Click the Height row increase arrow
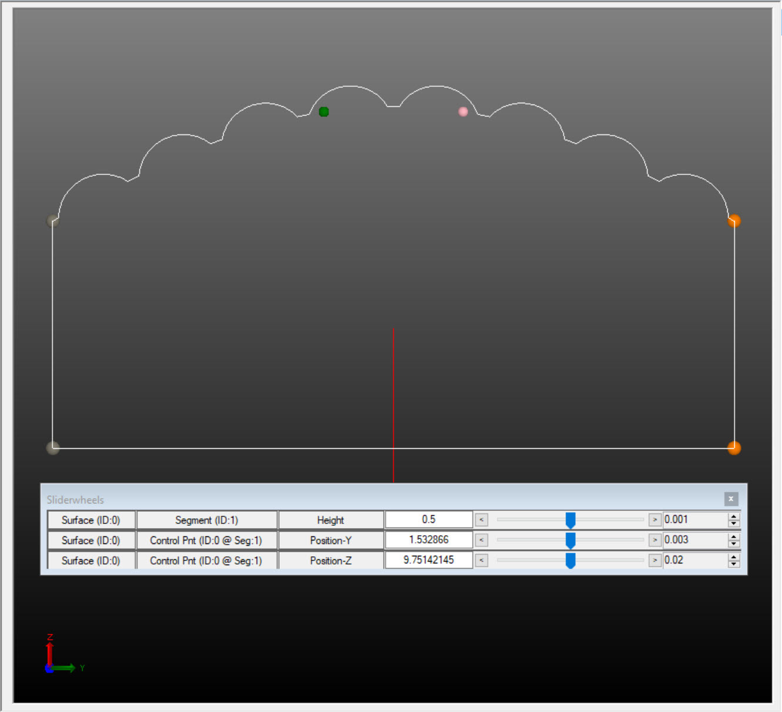 pos(655,520)
